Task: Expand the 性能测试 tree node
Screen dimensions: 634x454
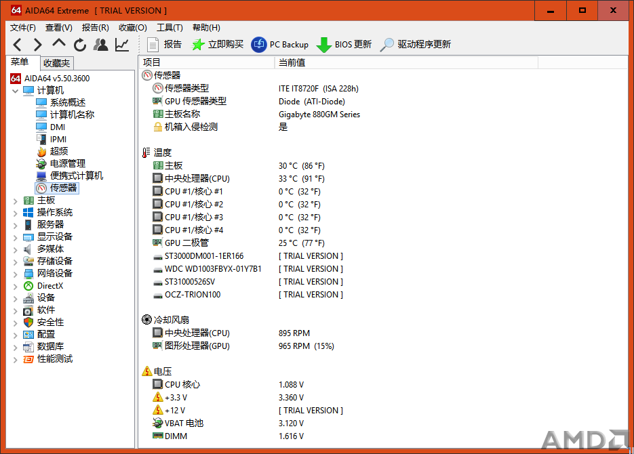Action: (x=16, y=360)
